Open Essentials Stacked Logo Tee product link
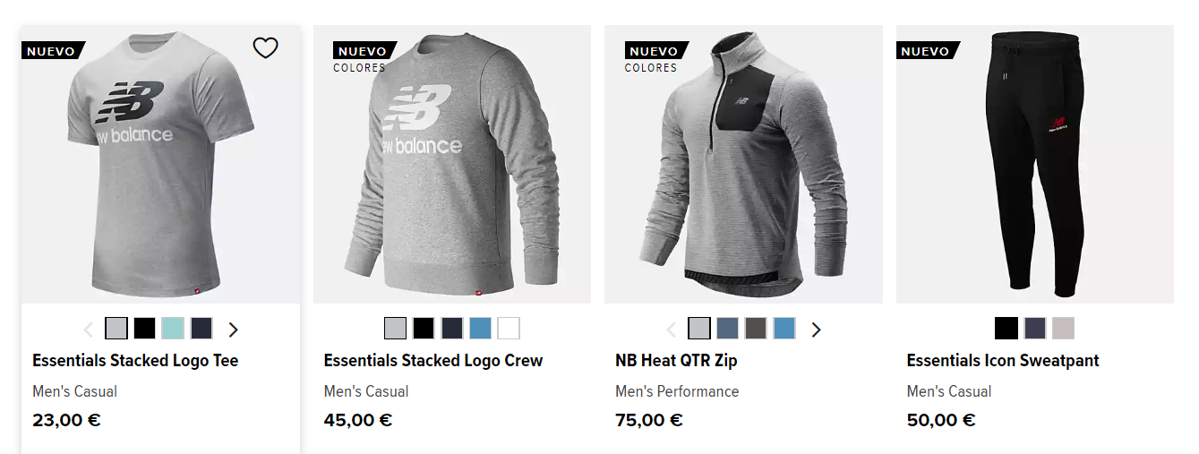Viewport: 1199px width, 454px height. (x=135, y=361)
